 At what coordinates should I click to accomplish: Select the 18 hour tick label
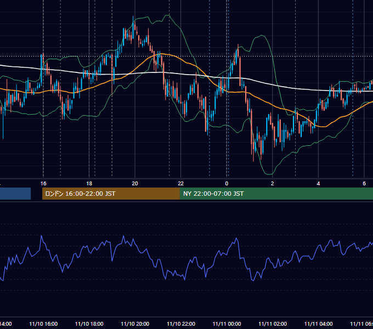tap(89, 184)
